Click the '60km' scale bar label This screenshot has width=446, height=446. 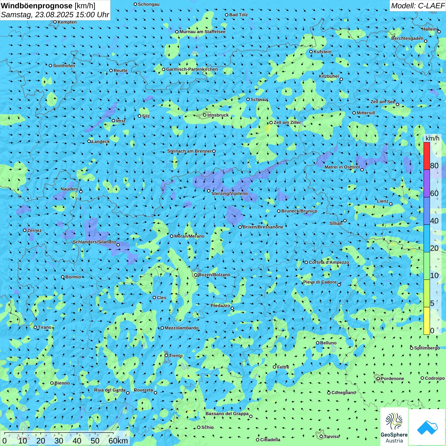tap(118, 441)
